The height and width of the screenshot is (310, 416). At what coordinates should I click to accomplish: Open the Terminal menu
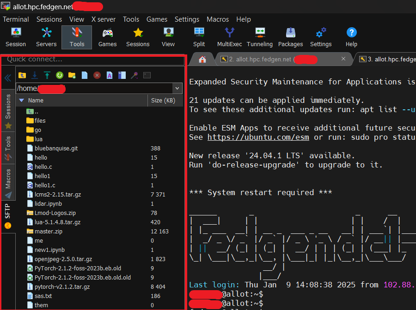(16, 19)
